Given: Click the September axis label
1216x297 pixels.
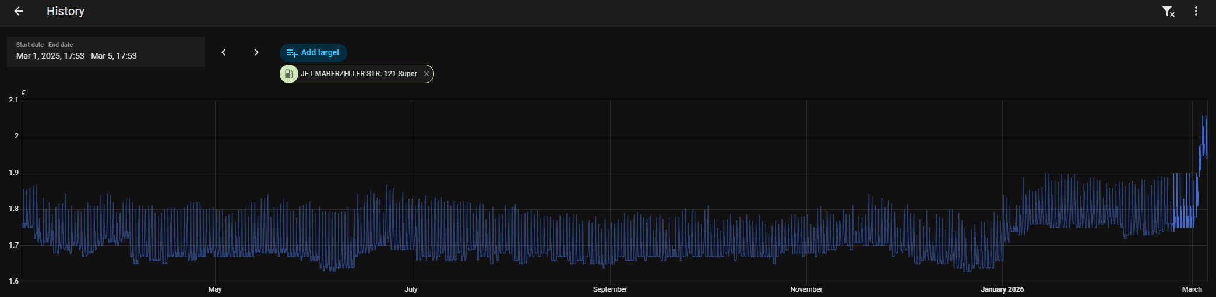Looking at the screenshot, I should (x=610, y=289).
